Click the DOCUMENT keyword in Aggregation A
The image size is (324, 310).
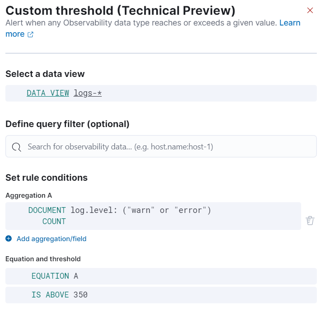47,210
